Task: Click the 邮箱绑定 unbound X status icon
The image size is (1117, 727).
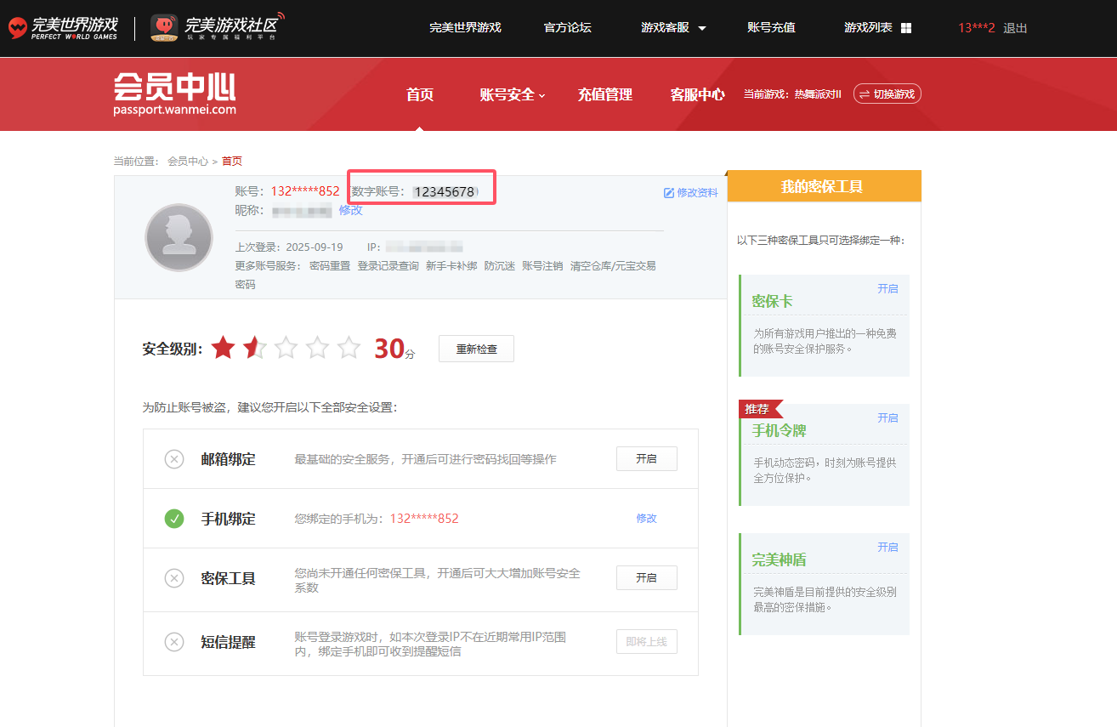Action: coord(174,459)
